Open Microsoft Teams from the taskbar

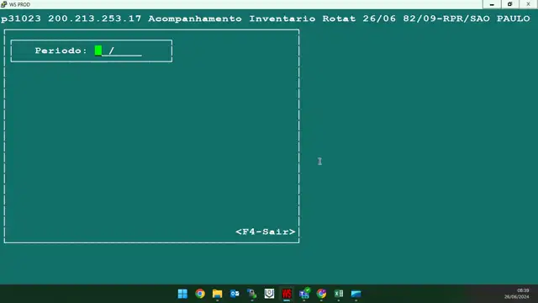(x=304, y=294)
